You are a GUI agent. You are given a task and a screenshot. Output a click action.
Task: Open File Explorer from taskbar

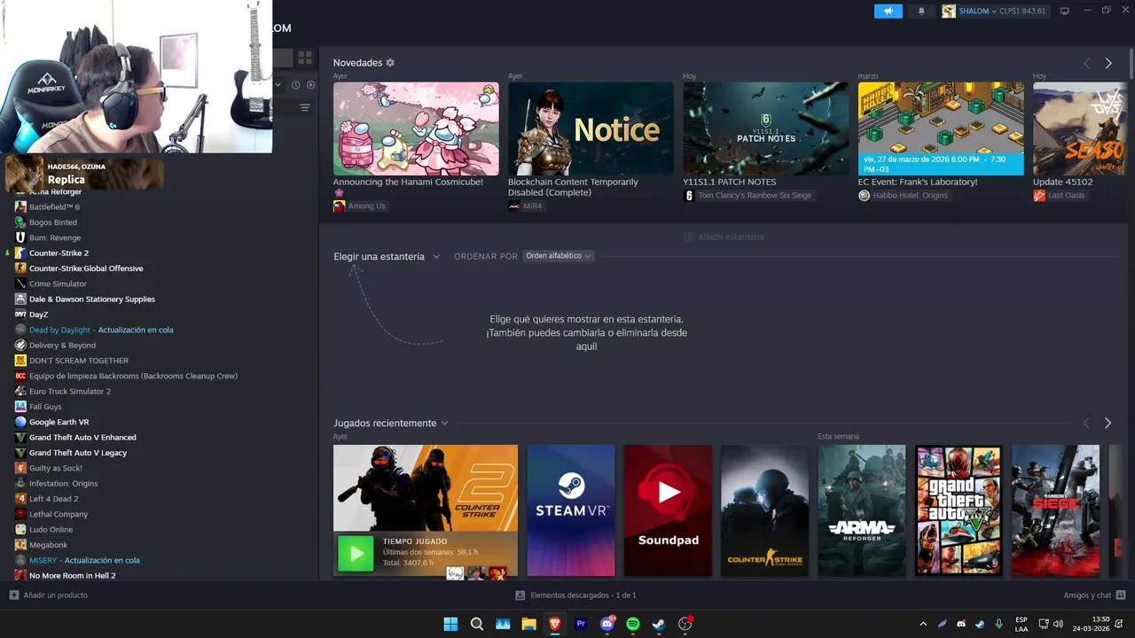tap(529, 624)
